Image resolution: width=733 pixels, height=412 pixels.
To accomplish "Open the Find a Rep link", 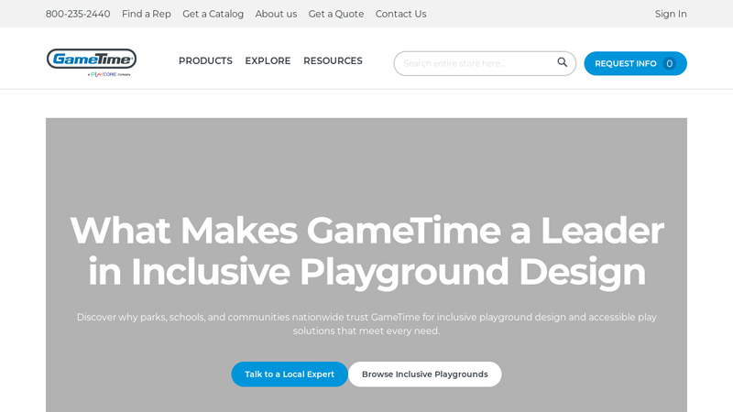I will point(147,14).
